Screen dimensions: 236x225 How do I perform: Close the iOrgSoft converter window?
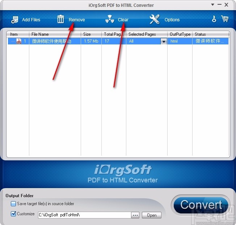coord(226,5)
